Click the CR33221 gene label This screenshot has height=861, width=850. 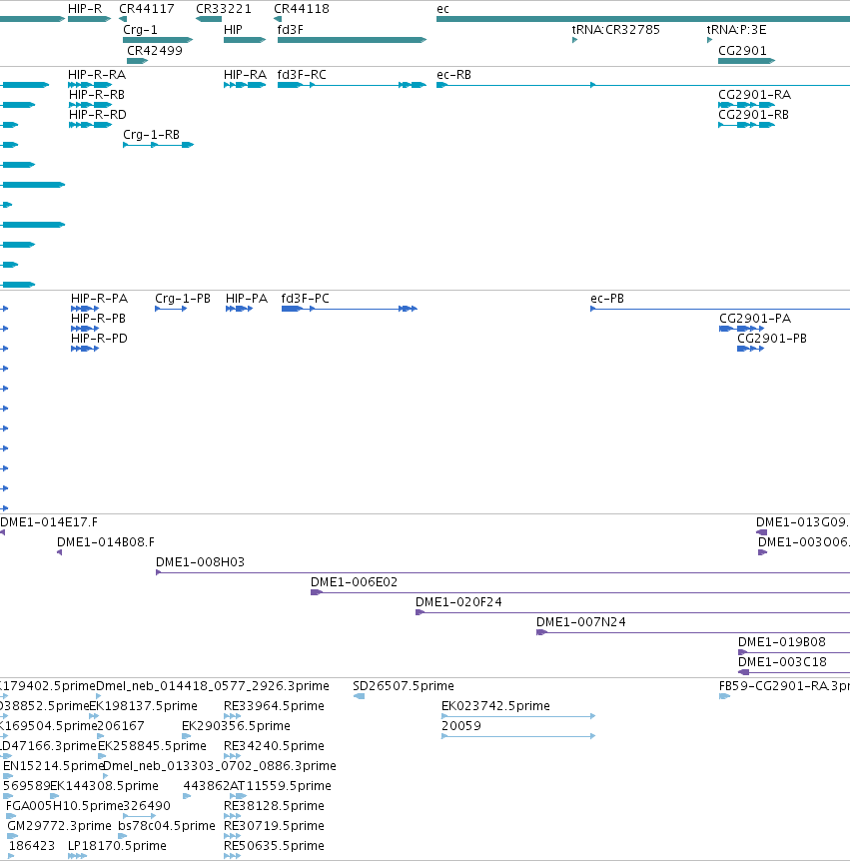(x=224, y=9)
